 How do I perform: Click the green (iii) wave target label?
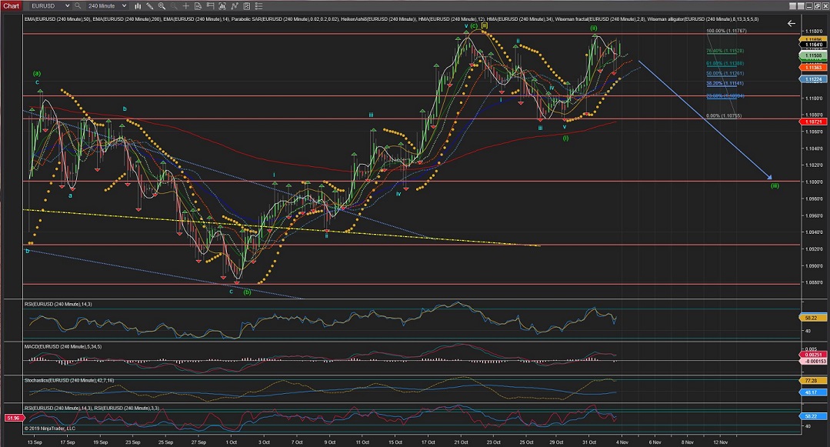[x=775, y=185]
